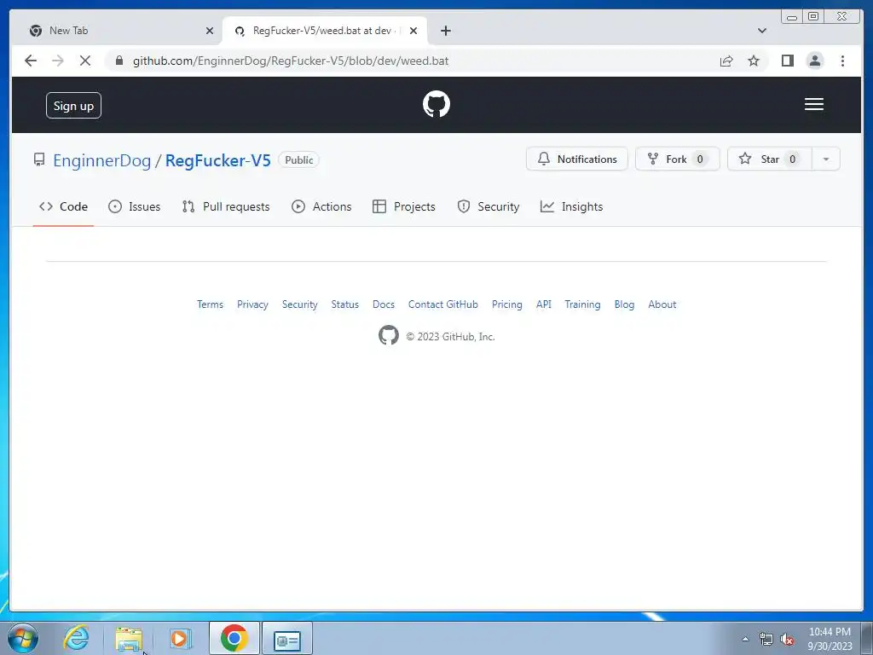Close the RegFucker-V5 weed.bat tab

[413, 31]
